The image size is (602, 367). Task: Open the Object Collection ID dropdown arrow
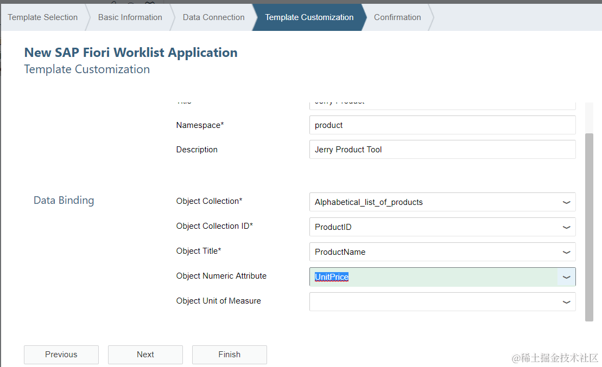pos(566,227)
